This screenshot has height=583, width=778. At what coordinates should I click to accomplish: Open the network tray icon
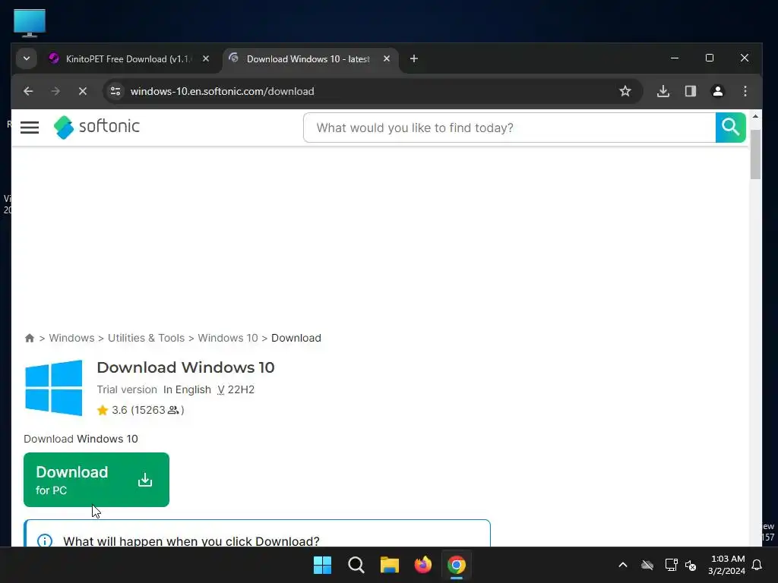671,565
